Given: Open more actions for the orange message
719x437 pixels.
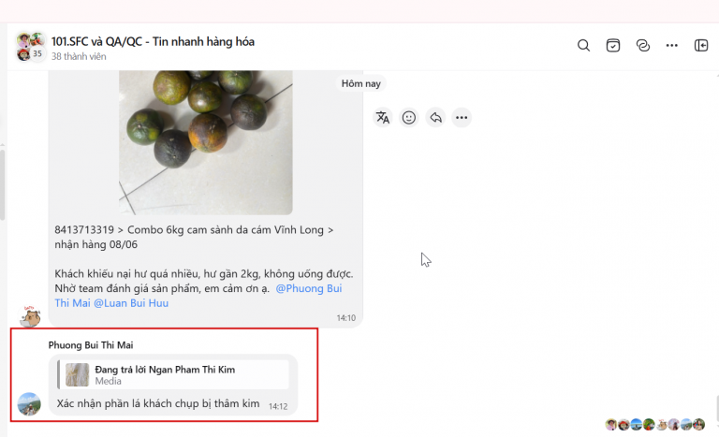Looking at the screenshot, I should click(462, 118).
